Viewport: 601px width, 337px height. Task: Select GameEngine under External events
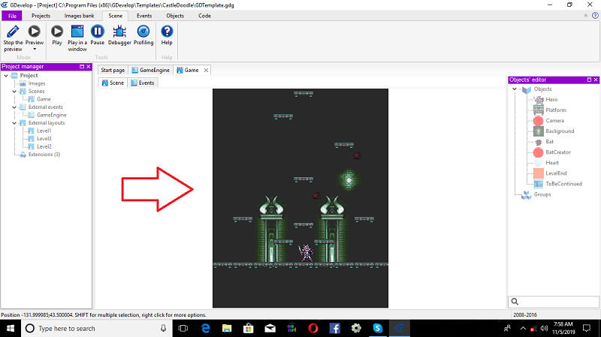tap(51, 115)
